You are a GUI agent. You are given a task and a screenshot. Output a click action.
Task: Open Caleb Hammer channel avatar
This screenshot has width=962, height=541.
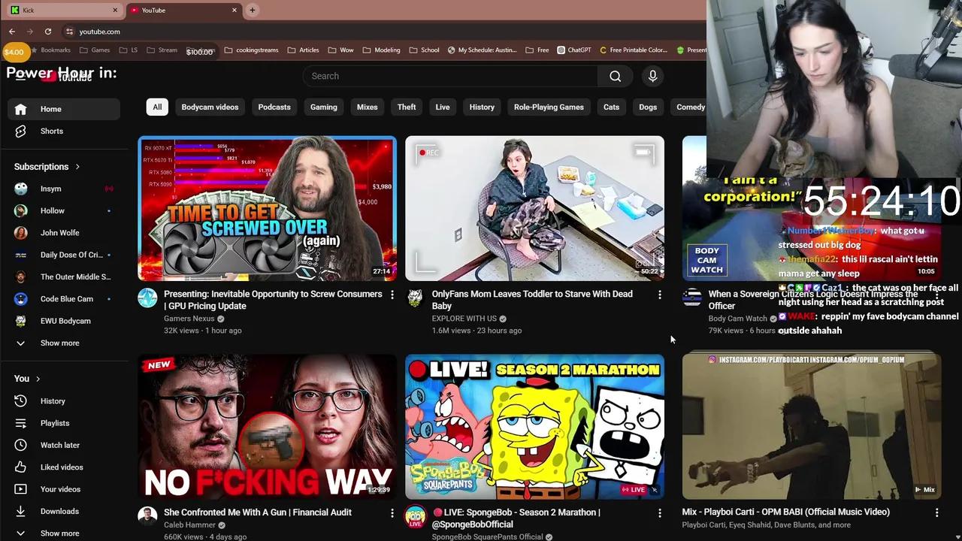[147, 516]
